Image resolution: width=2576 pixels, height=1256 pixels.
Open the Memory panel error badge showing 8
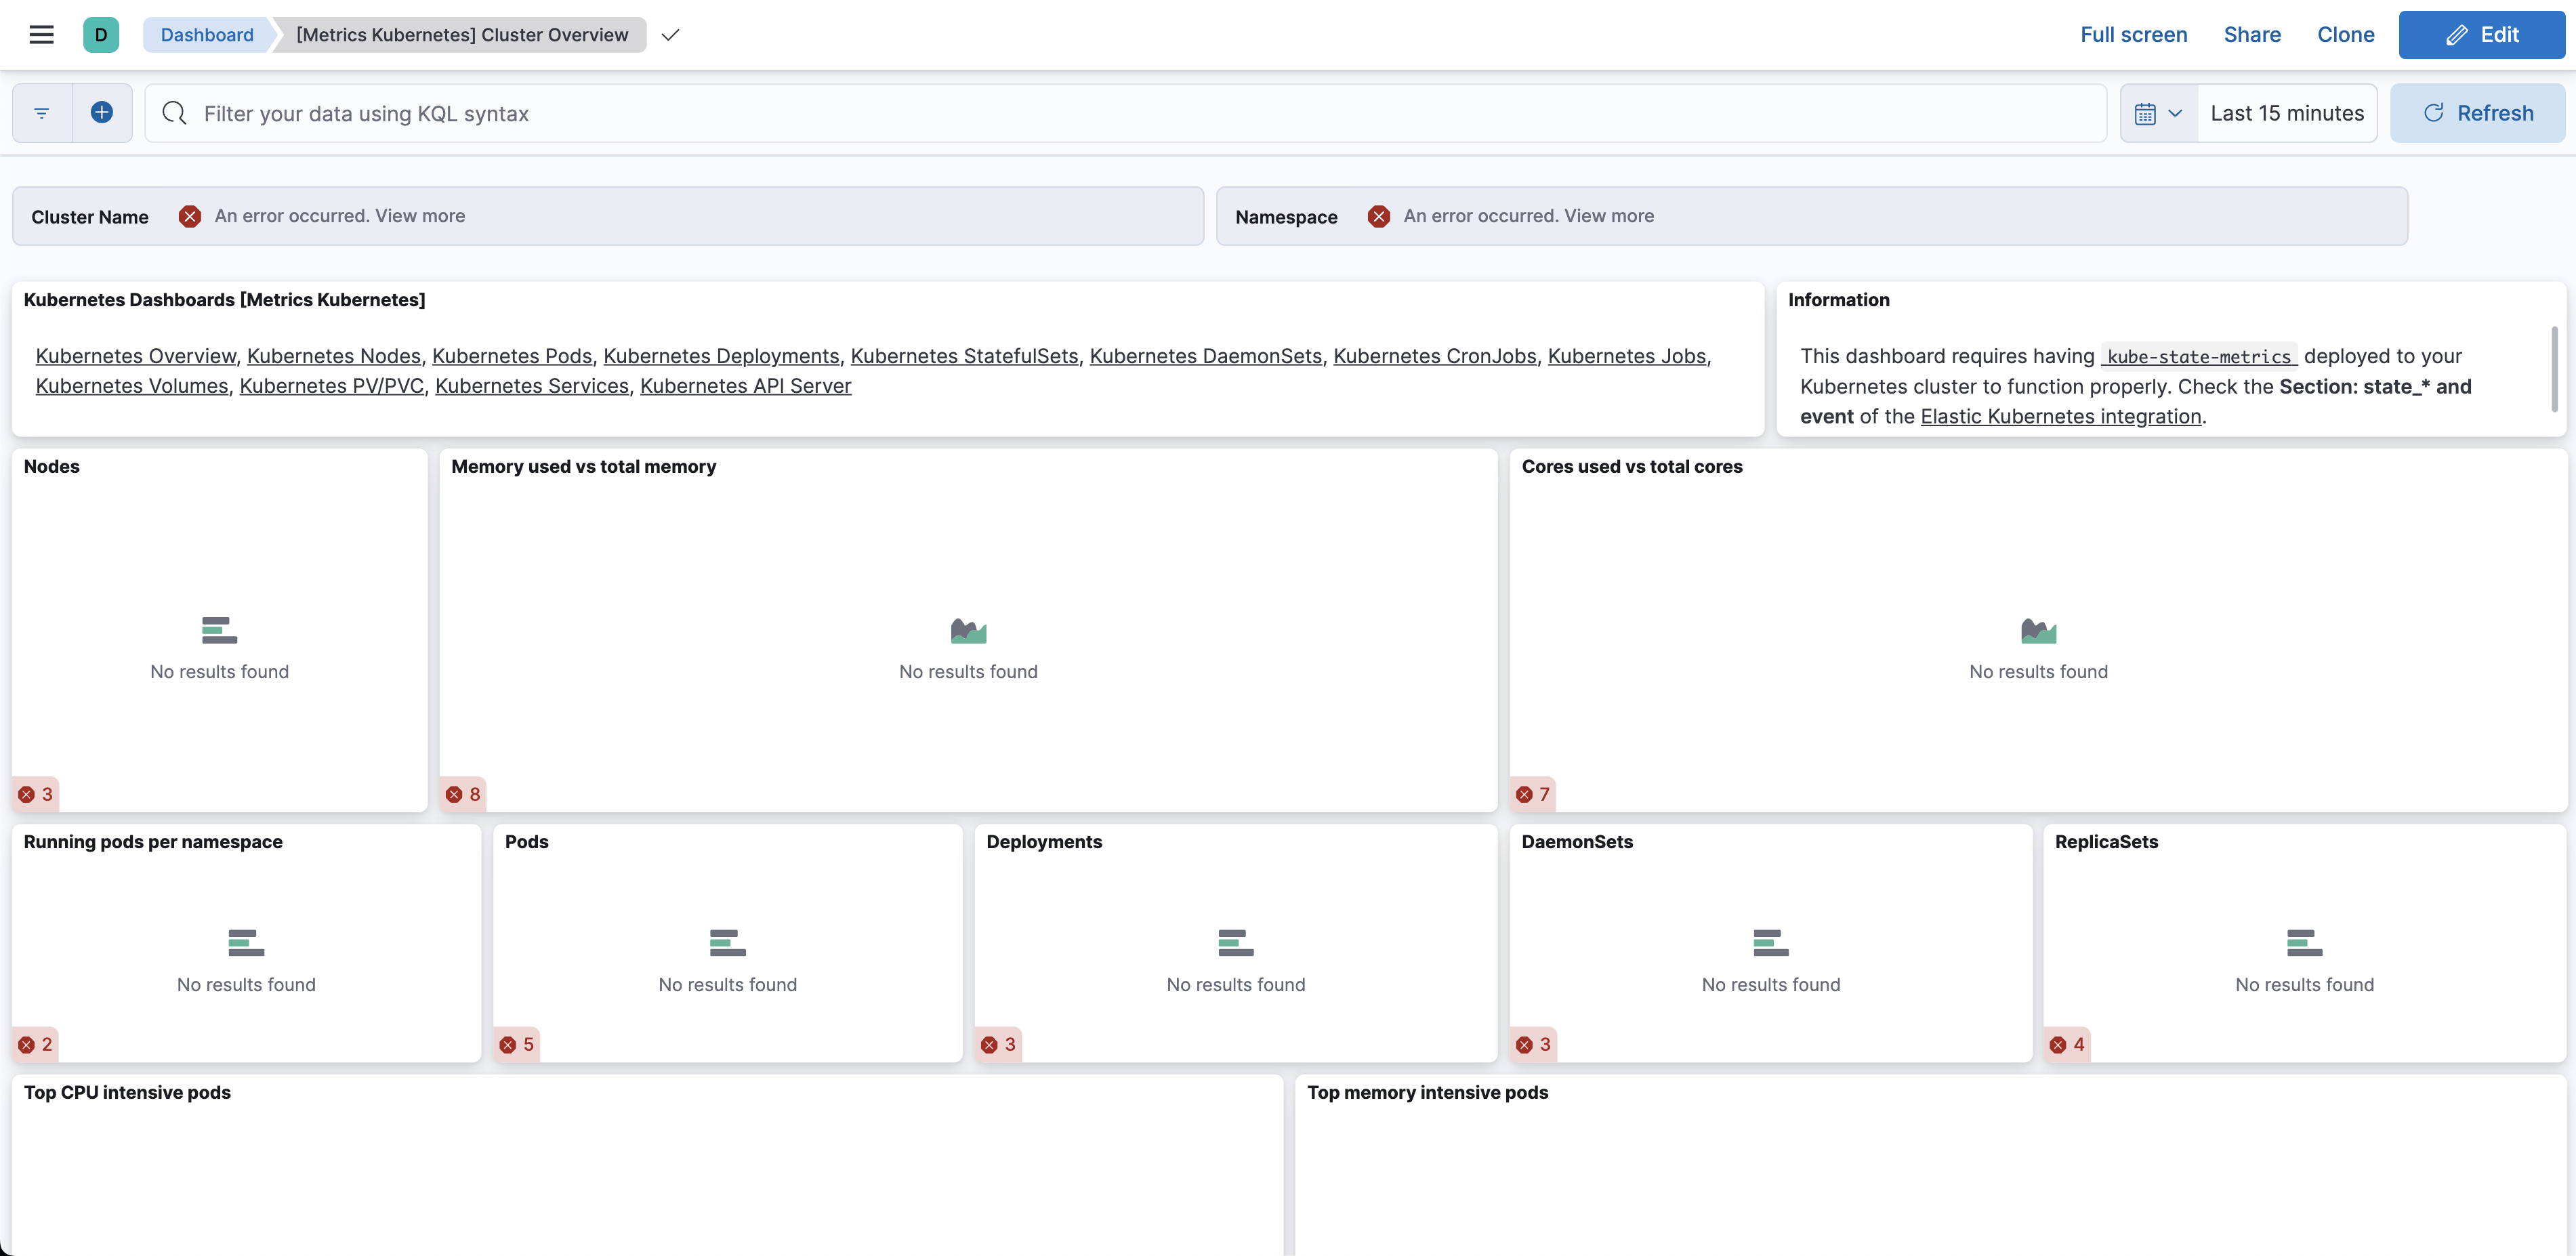tap(463, 794)
